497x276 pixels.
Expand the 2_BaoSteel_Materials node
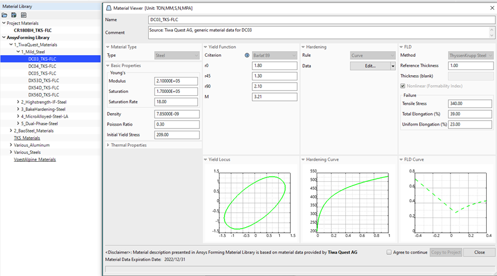(11, 131)
